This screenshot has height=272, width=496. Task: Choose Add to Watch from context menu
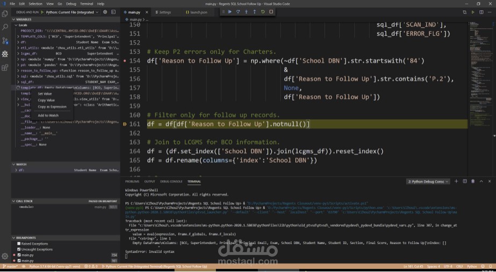click(x=48, y=116)
